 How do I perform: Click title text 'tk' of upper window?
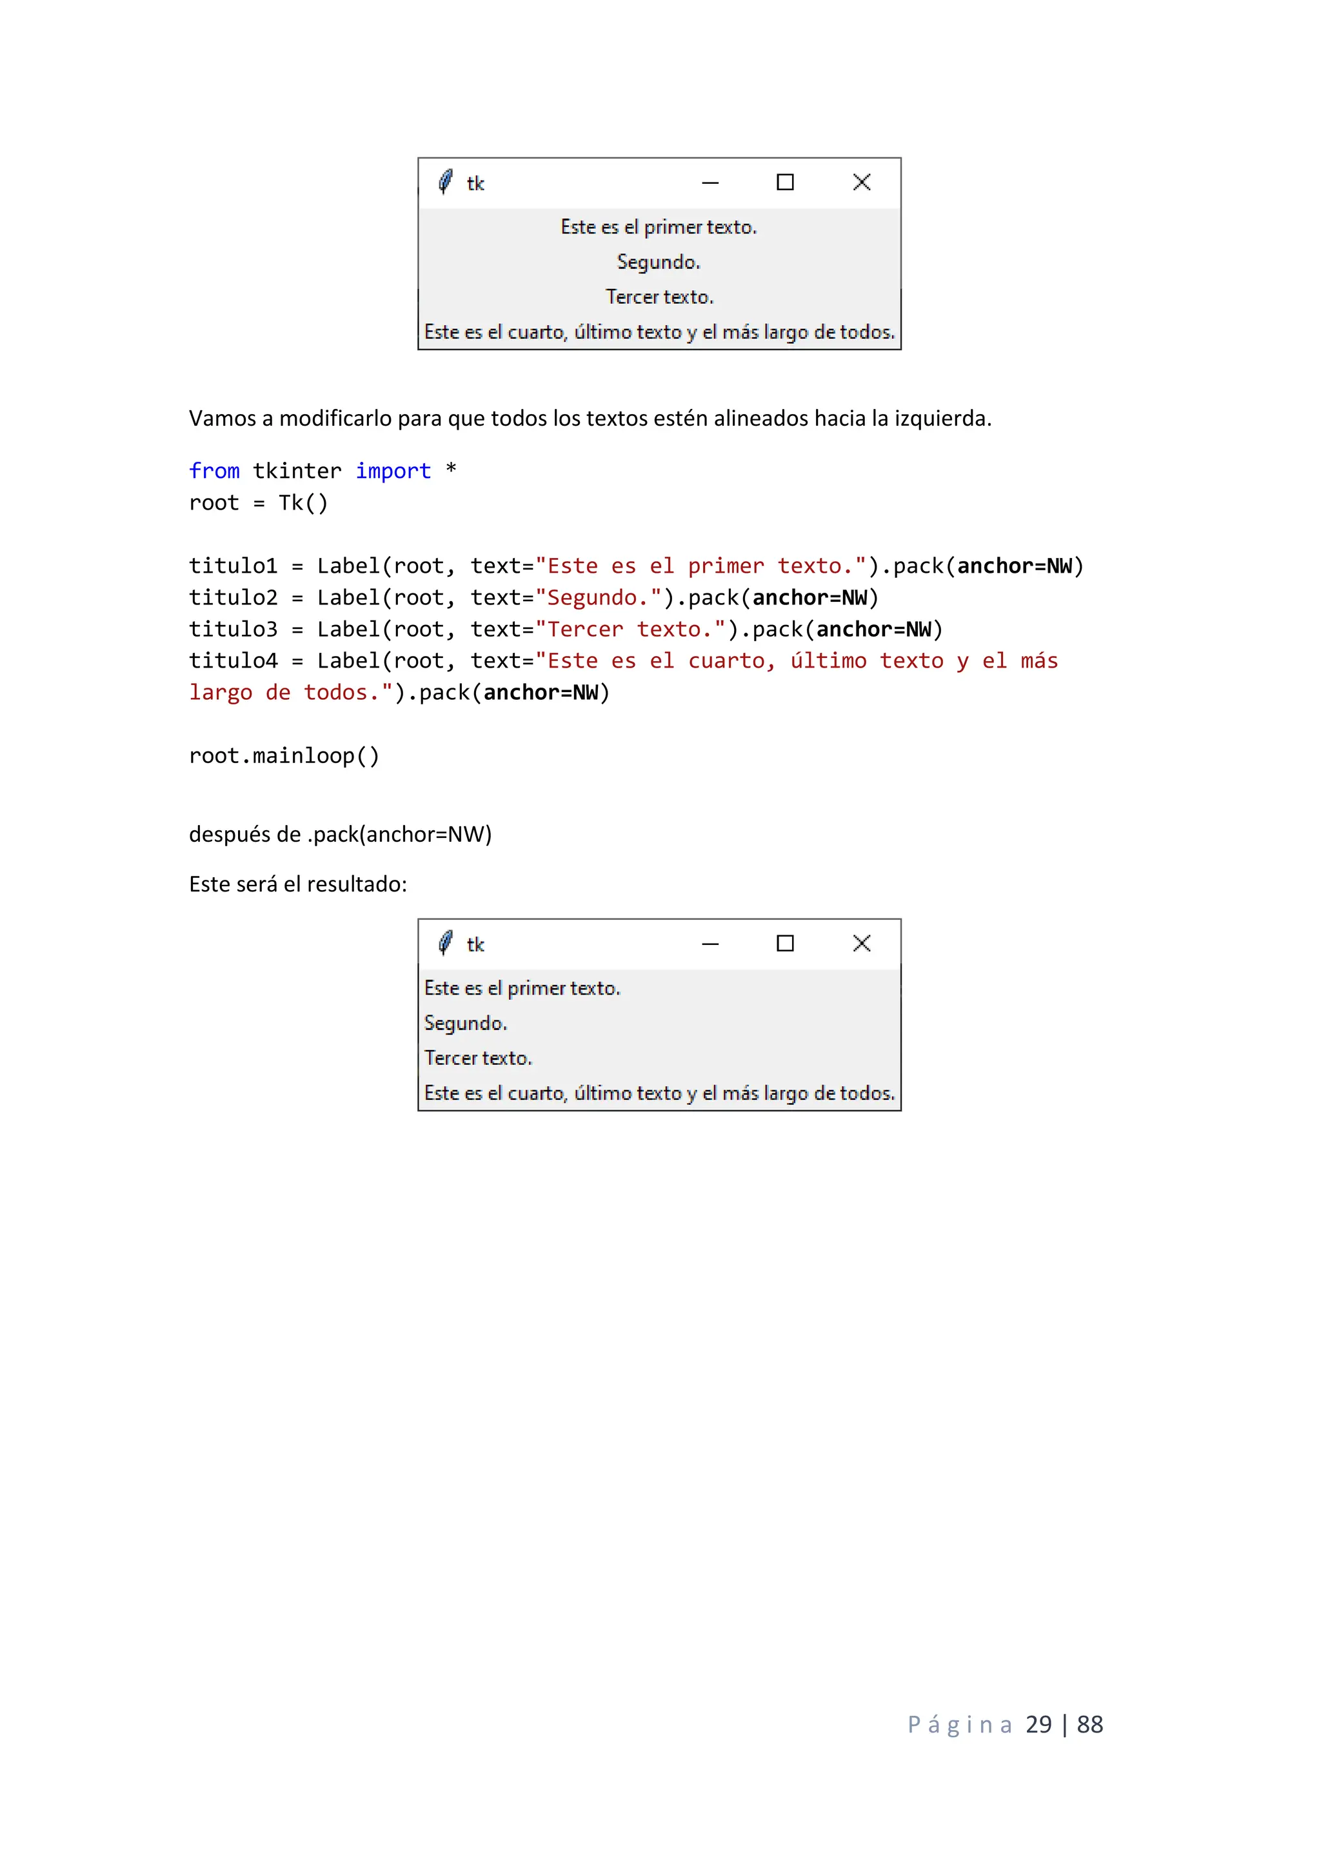pos(475,183)
